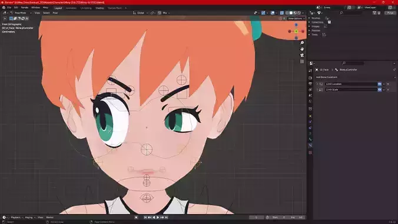This screenshot has height=224, width=398.
Task: Open the Texture properties tab
Action: click(310, 153)
